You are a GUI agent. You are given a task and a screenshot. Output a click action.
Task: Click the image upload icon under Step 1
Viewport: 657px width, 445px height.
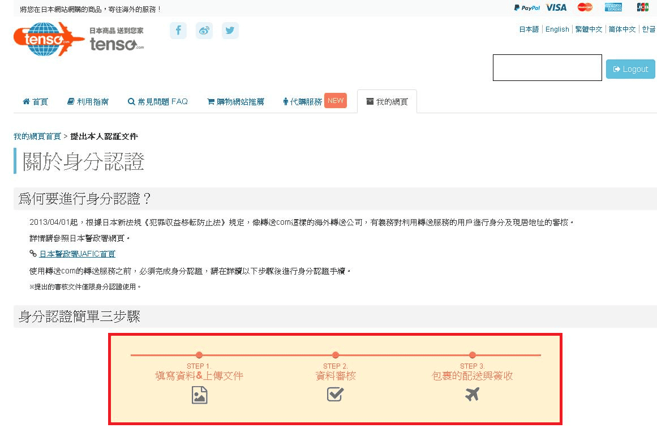(x=199, y=395)
